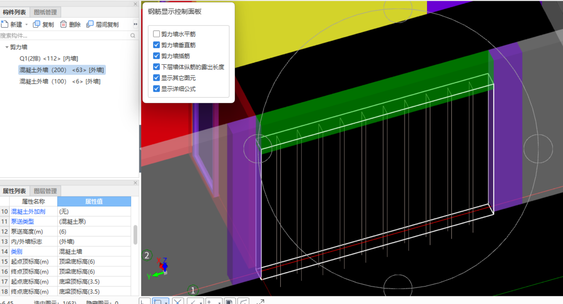Click value (无) for 混凝土外加剂
The height and width of the screenshot is (304, 563).
(94, 211)
